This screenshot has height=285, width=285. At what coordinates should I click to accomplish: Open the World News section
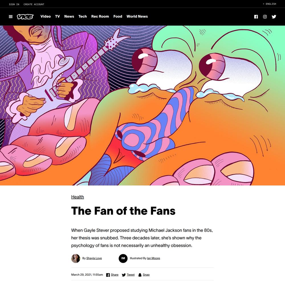tap(137, 16)
